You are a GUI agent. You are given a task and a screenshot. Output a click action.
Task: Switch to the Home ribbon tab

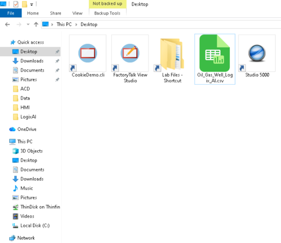(33, 13)
